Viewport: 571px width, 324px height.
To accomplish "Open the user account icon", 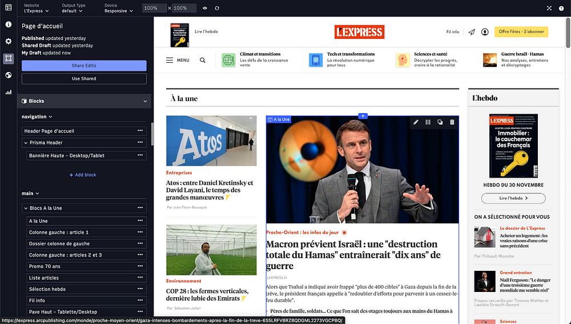I will (x=485, y=32).
